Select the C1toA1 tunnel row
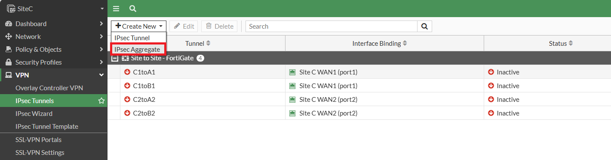The height and width of the screenshot is (160, 611). (359, 72)
